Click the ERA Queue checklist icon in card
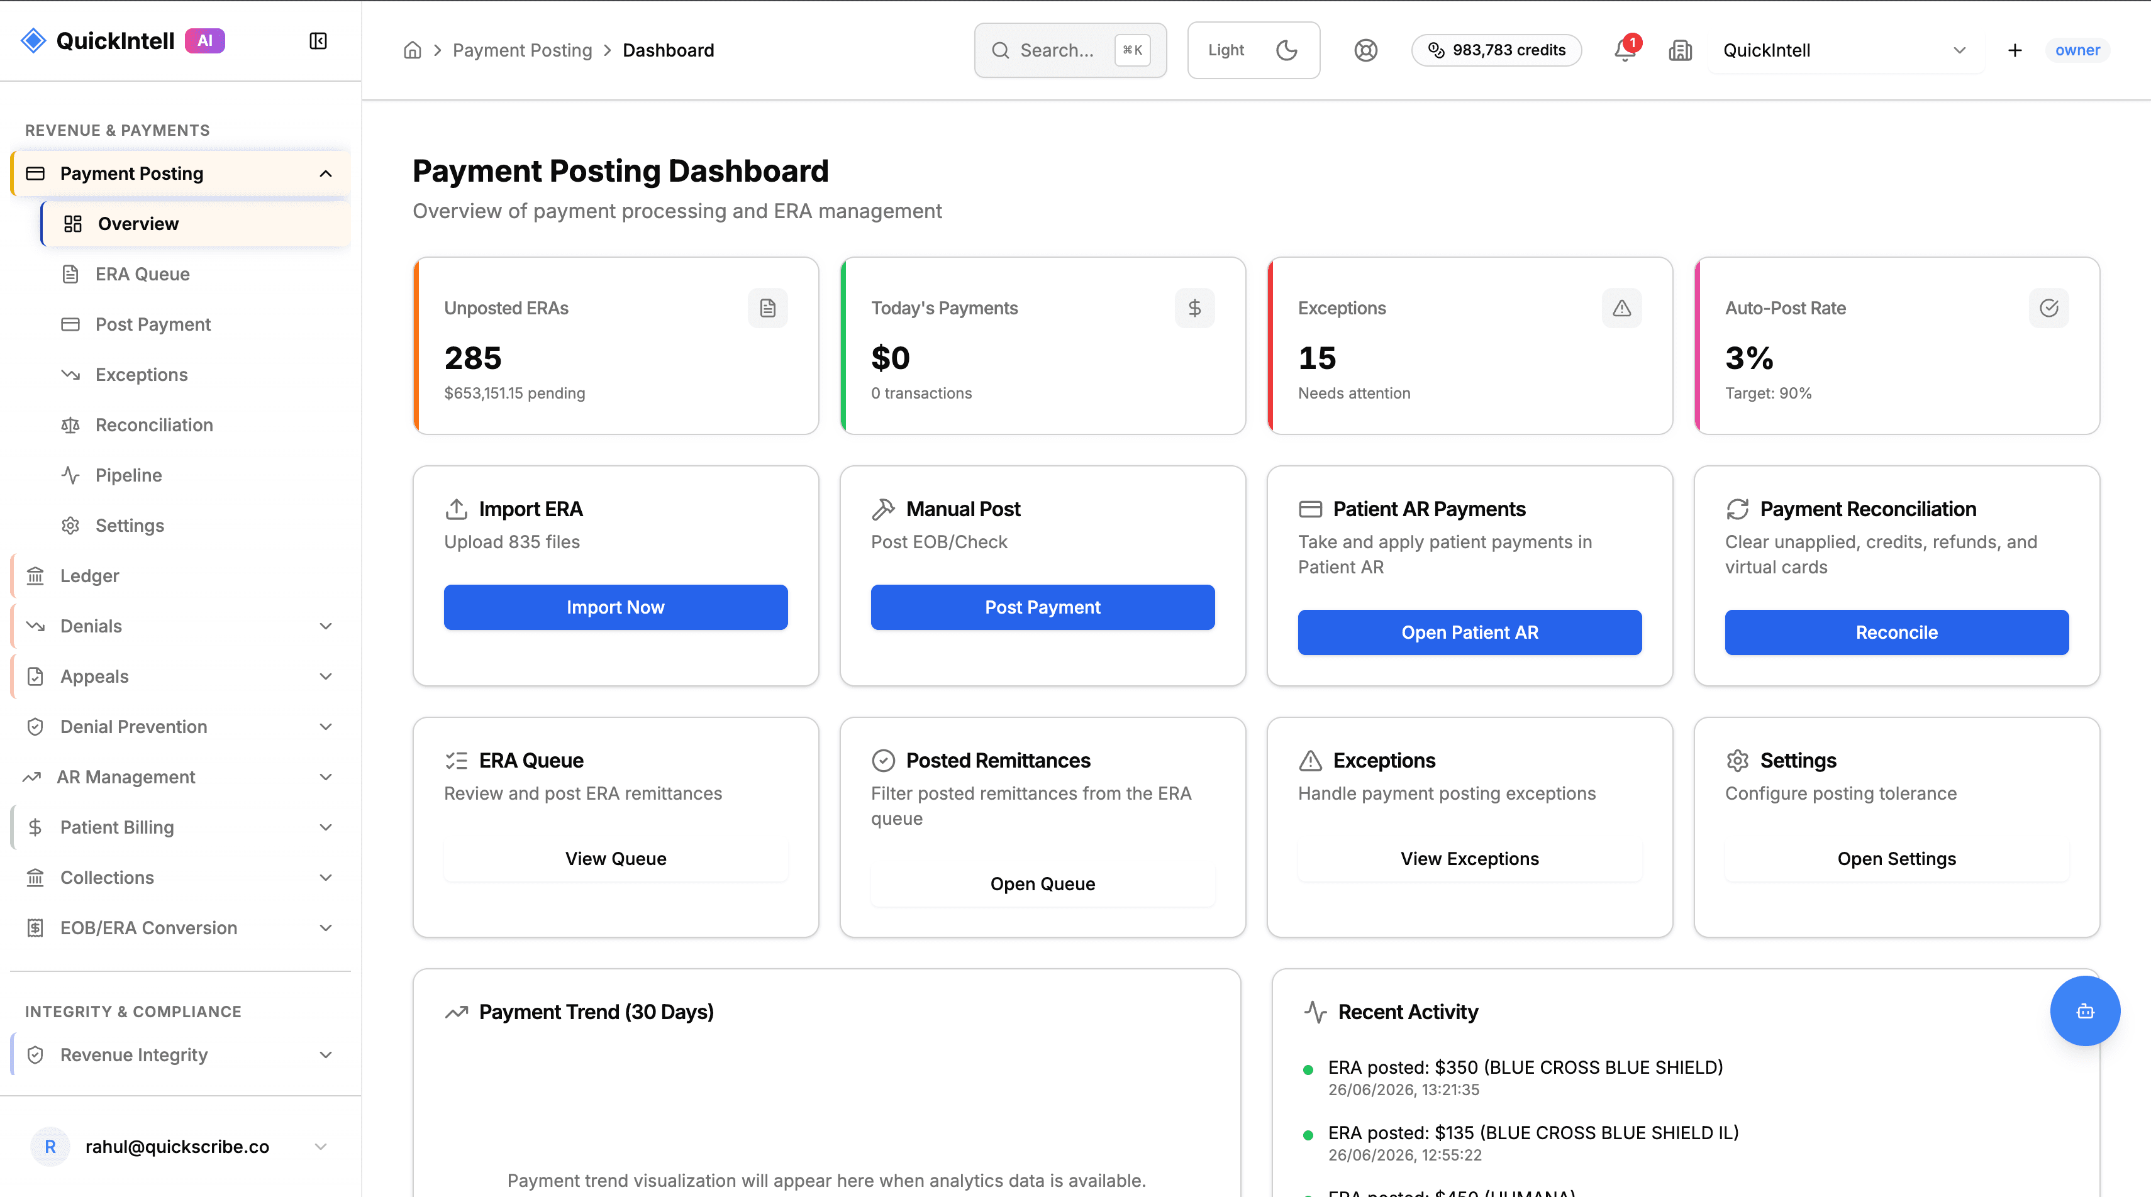Viewport: 2151px width, 1197px height. coord(456,759)
